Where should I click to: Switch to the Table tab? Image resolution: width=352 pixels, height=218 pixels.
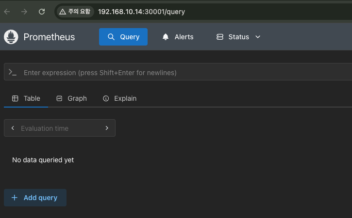point(26,98)
